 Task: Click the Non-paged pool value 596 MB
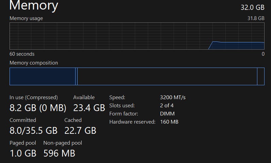pyautogui.click(x=59, y=153)
